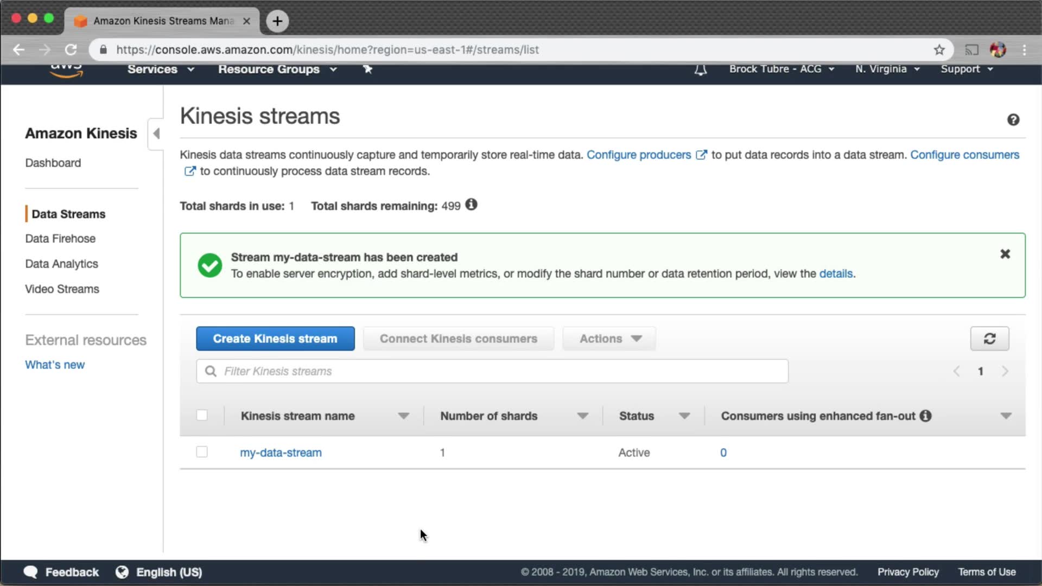Go to Data Firehose in sidebar
The image size is (1042, 586).
(x=60, y=239)
